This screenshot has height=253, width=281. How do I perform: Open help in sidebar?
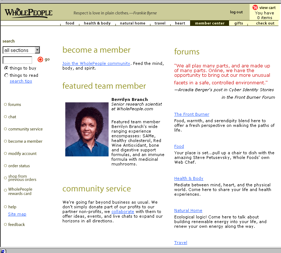tap(12, 207)
